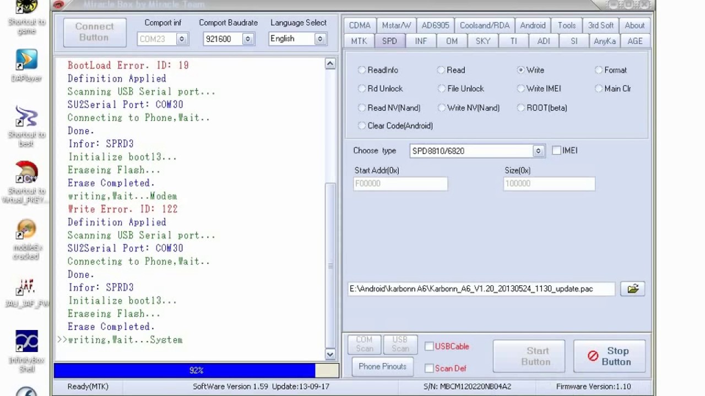Select the Clear Code(Android) radio option

pos(395,125)
